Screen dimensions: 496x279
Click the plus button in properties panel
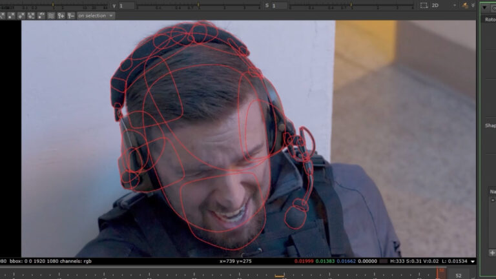(492, 253)
